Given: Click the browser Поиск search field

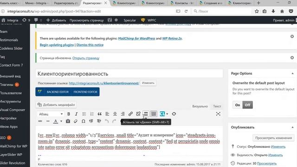Looking at the screenshot, I should 222,11.
